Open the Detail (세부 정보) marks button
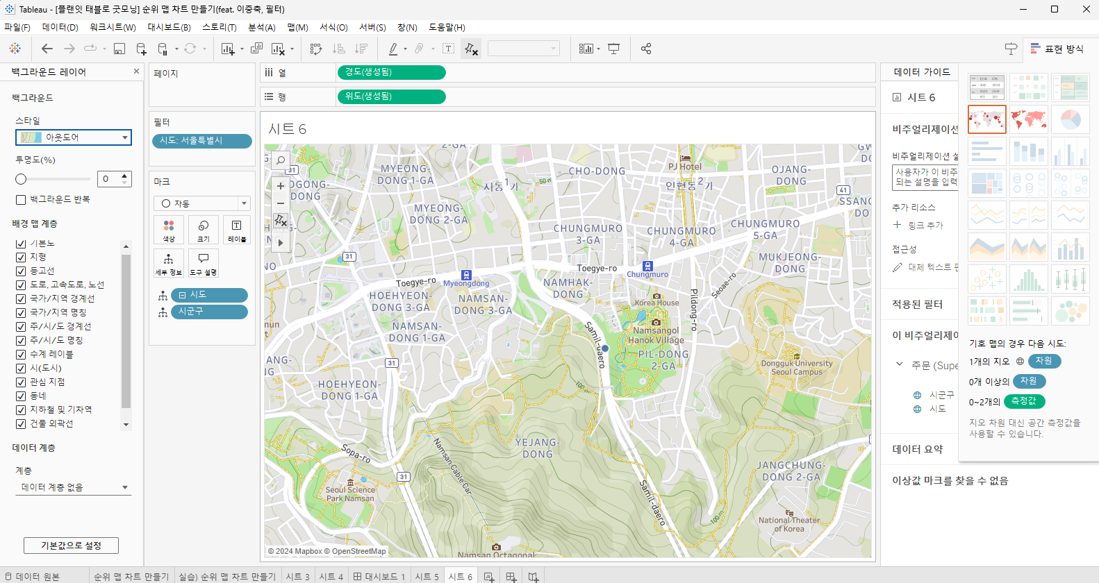This screenshot has width=1099, height=583. pos(169,263)
